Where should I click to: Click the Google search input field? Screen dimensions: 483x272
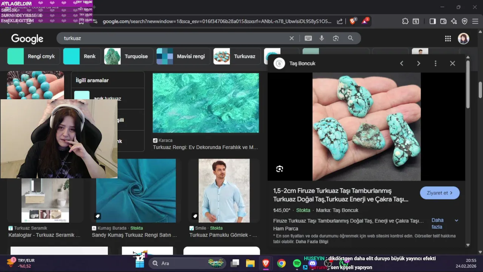pos(174,38)
